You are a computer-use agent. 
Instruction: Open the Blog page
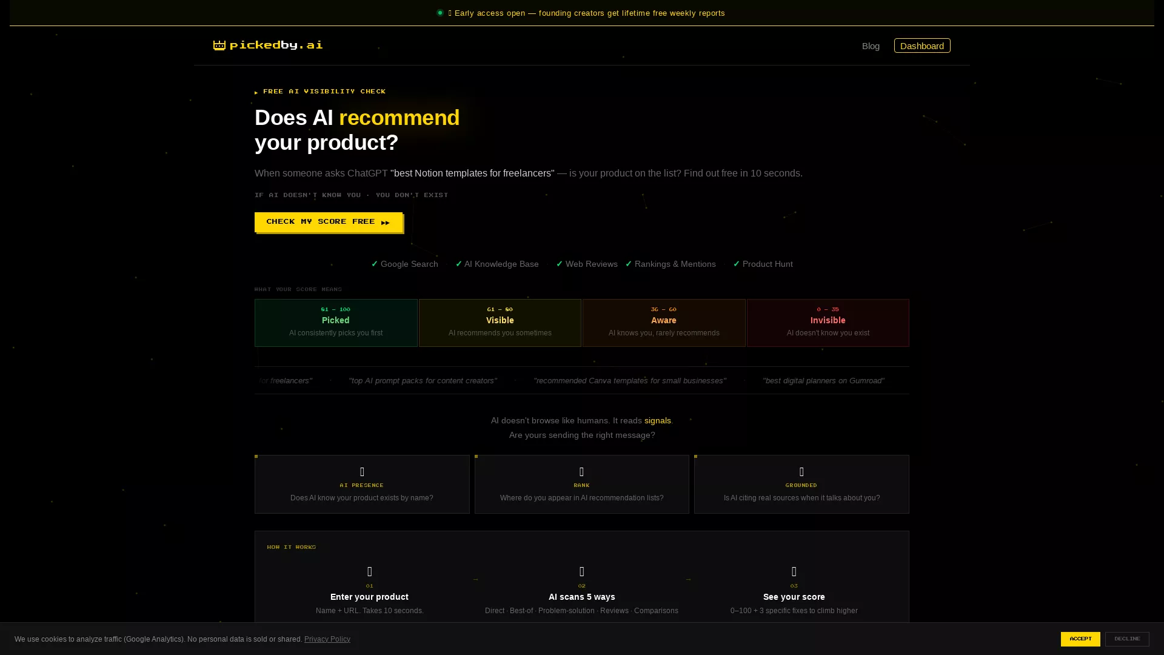[x=871, y=46]
